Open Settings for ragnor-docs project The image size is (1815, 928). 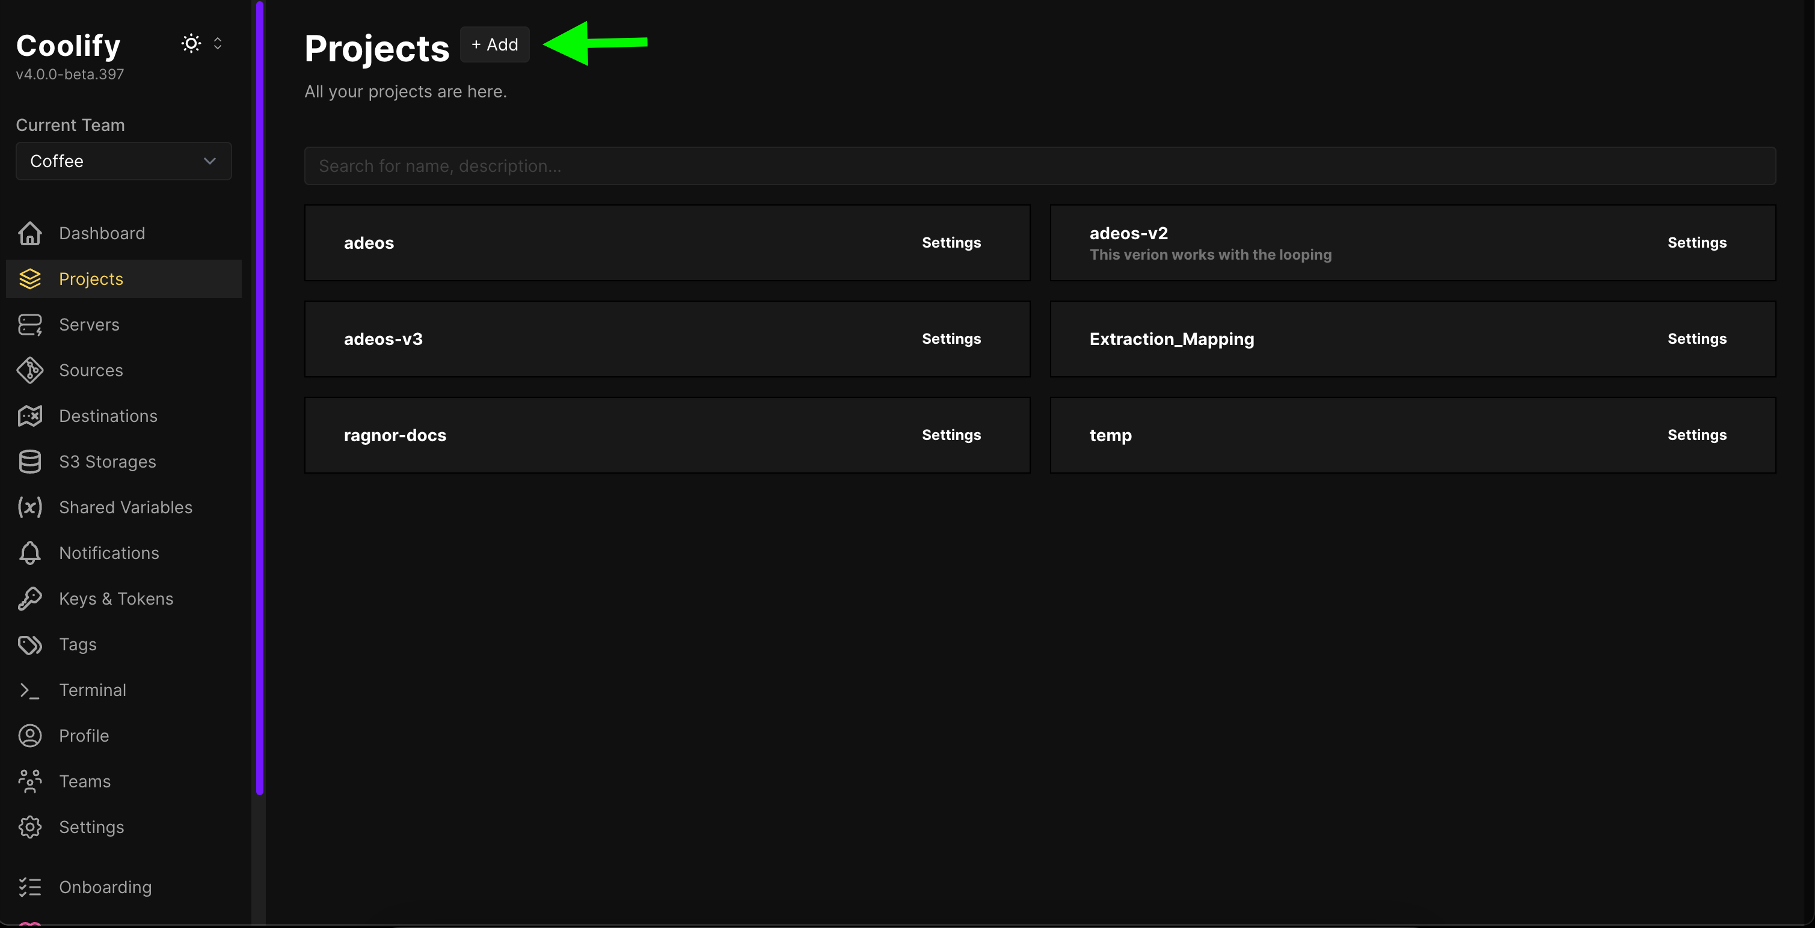951,435
